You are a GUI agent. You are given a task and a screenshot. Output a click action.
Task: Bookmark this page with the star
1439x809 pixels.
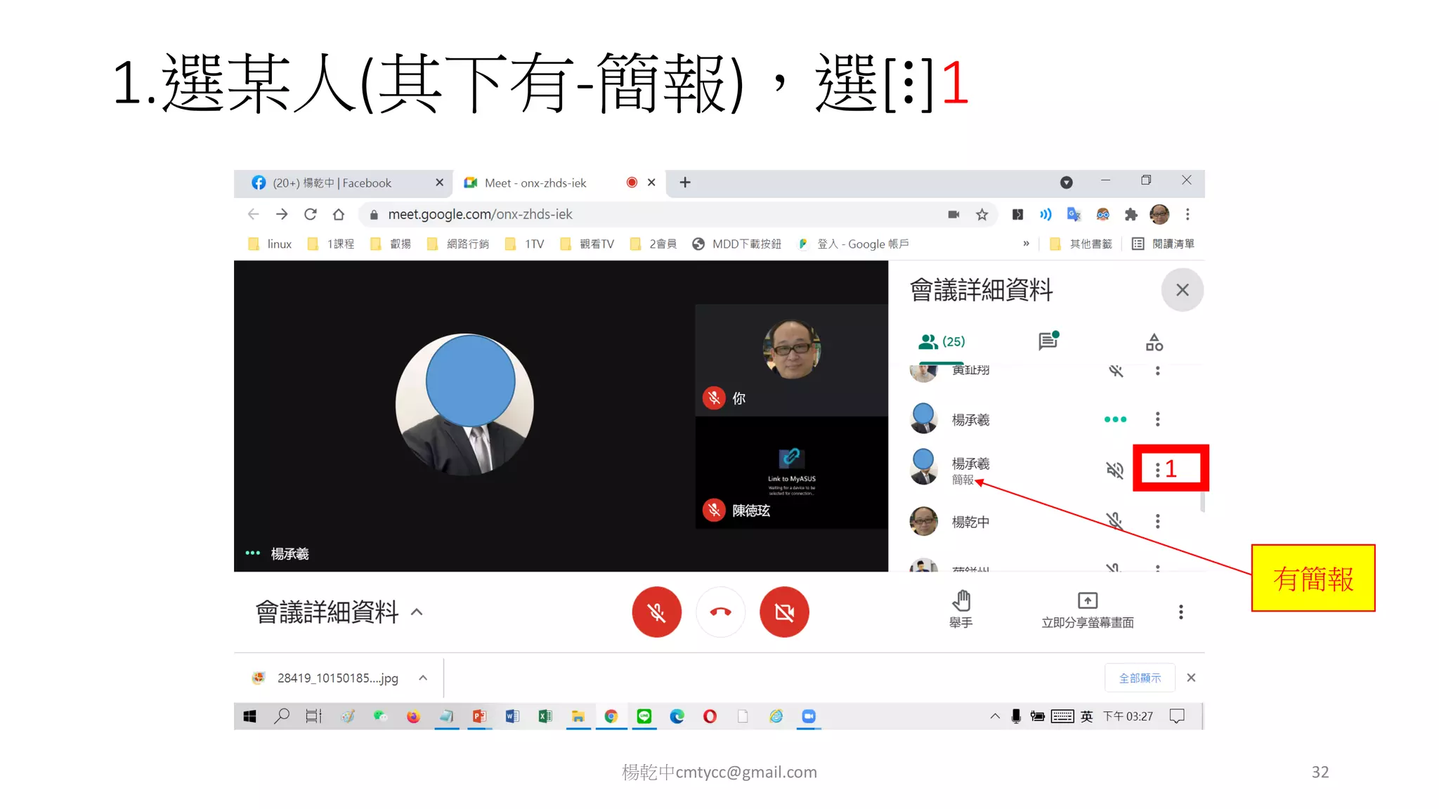982,215
